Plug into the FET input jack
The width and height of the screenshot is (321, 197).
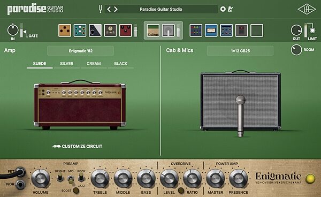click(20, 172)
